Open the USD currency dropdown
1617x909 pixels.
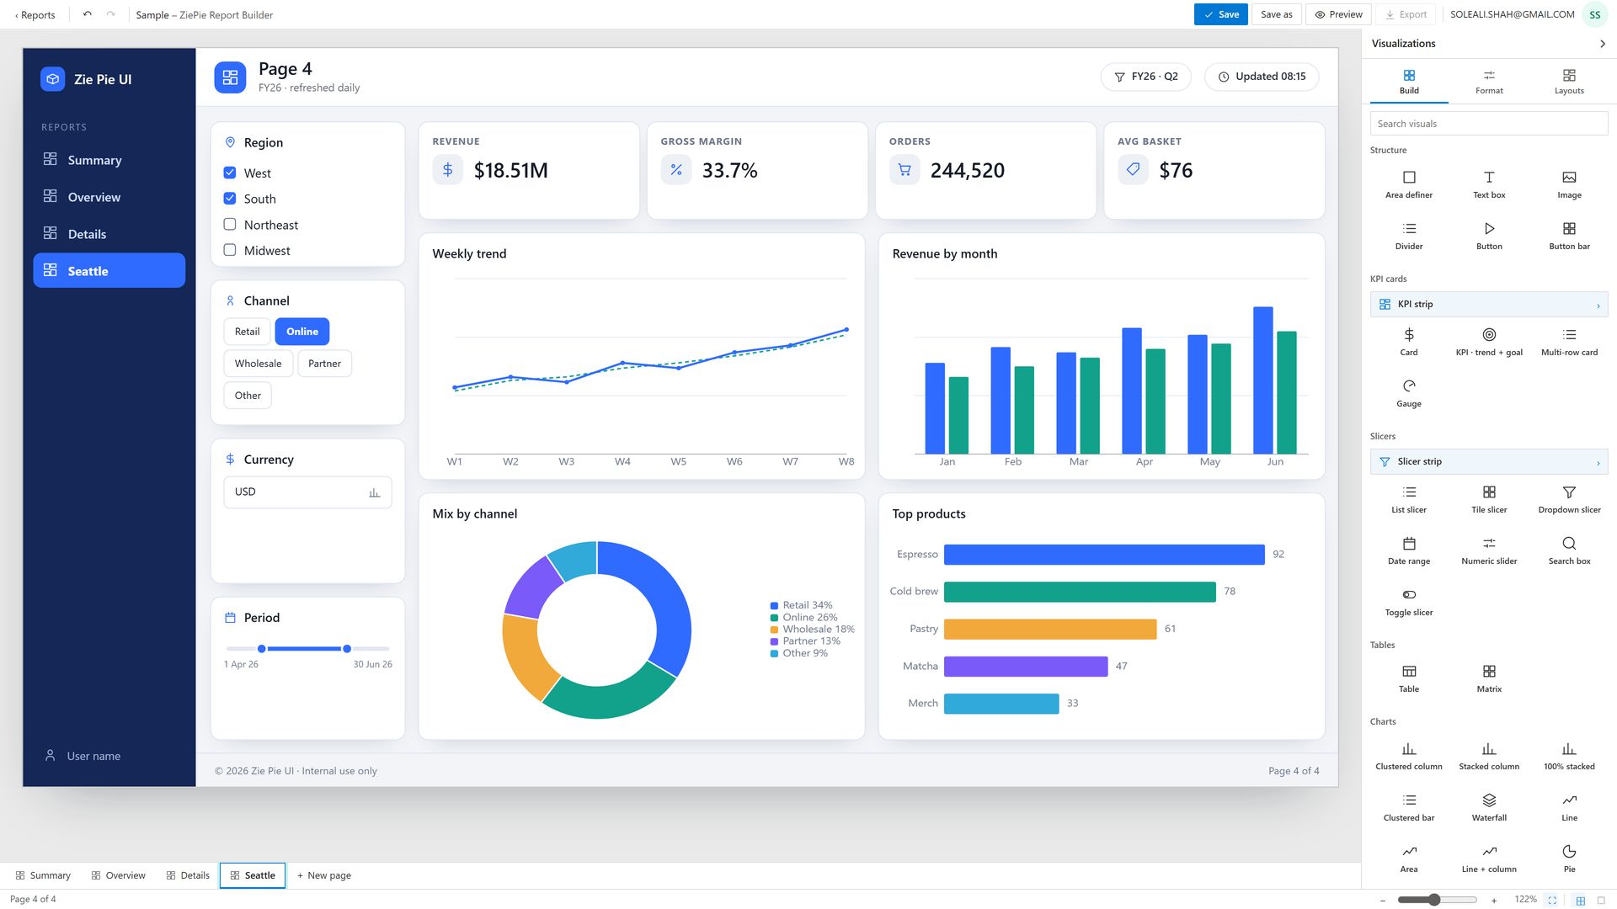307,492
